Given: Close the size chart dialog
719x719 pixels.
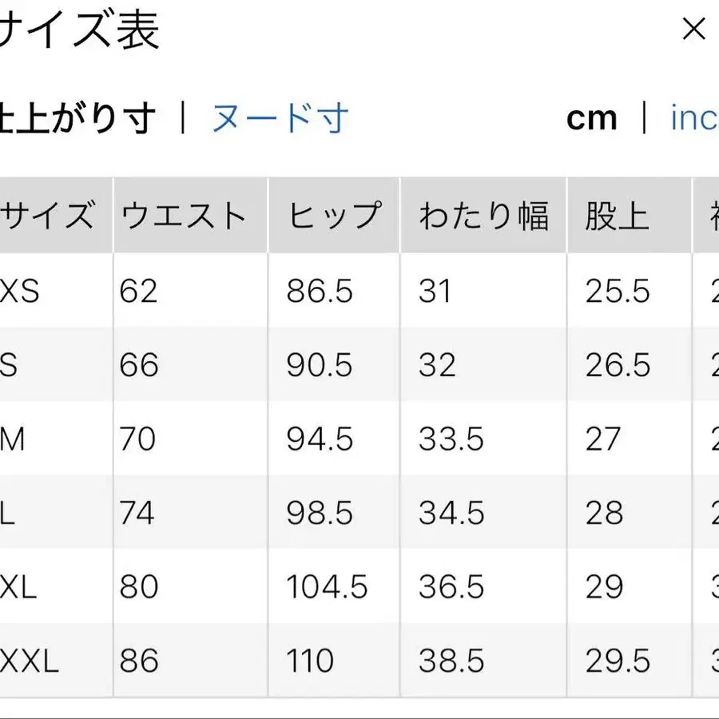Looking at the screenshot, I should 694,30.
